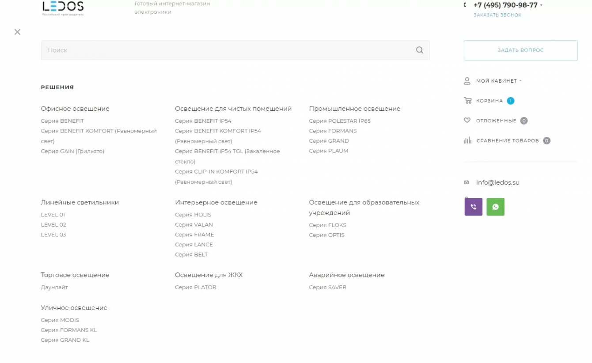Image resolution: width=592 pixels, height=363 pixels.
Task: Click the Заказать звонок link
Action: coord(497,15)
